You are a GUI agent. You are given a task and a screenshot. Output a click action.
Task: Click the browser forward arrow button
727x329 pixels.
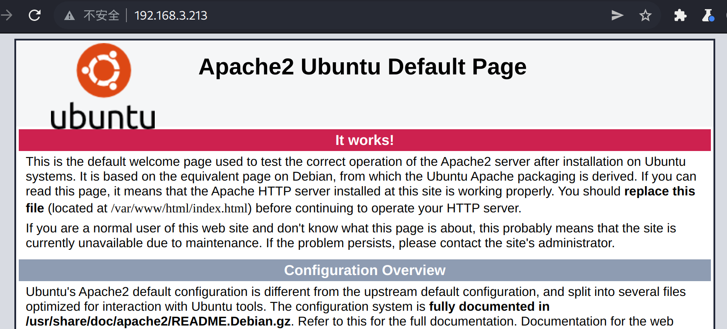[x=6, y=16]
